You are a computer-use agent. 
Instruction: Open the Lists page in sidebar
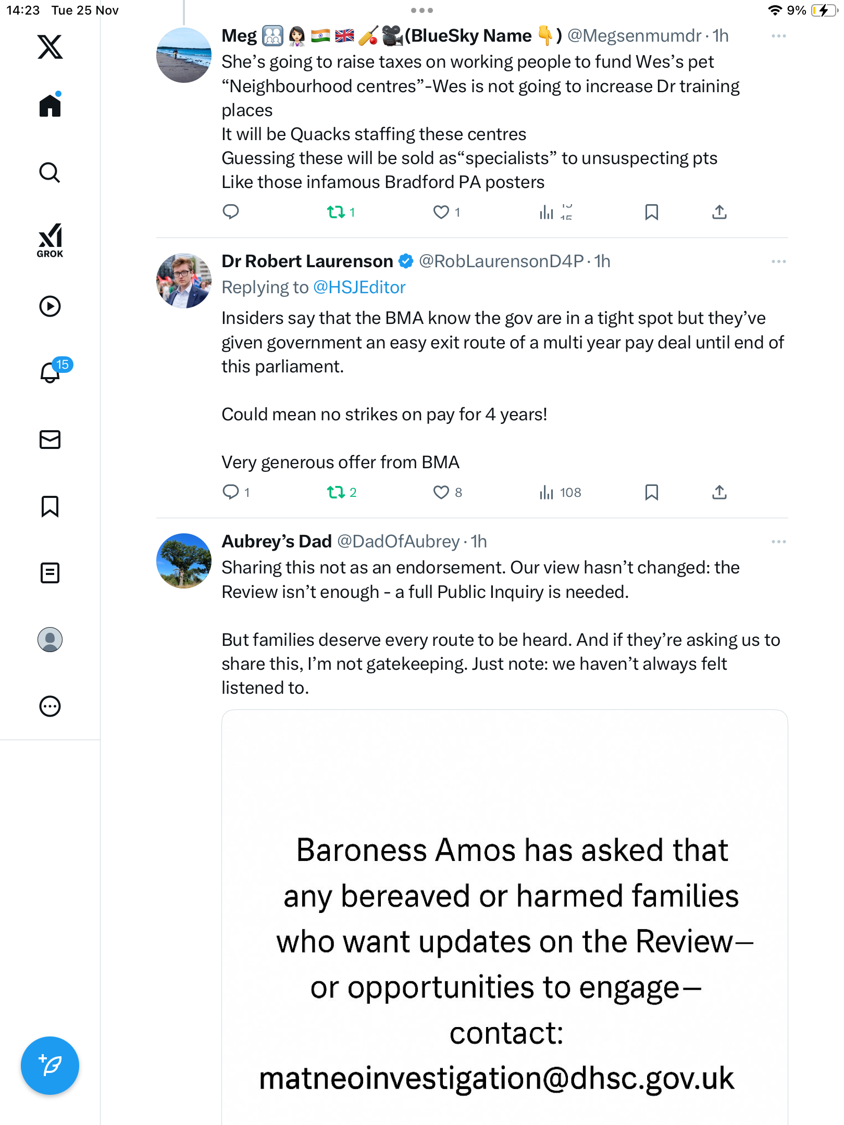50,573
